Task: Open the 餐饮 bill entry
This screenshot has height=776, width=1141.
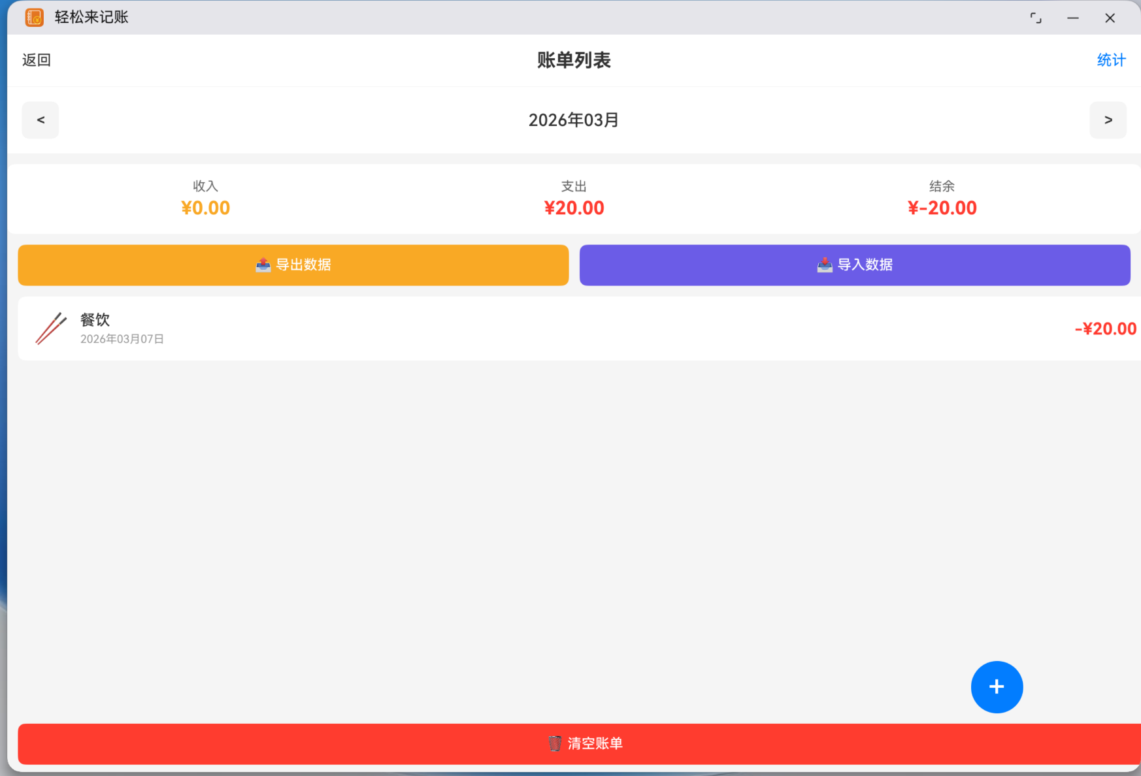Action: (x=579, y=329)
